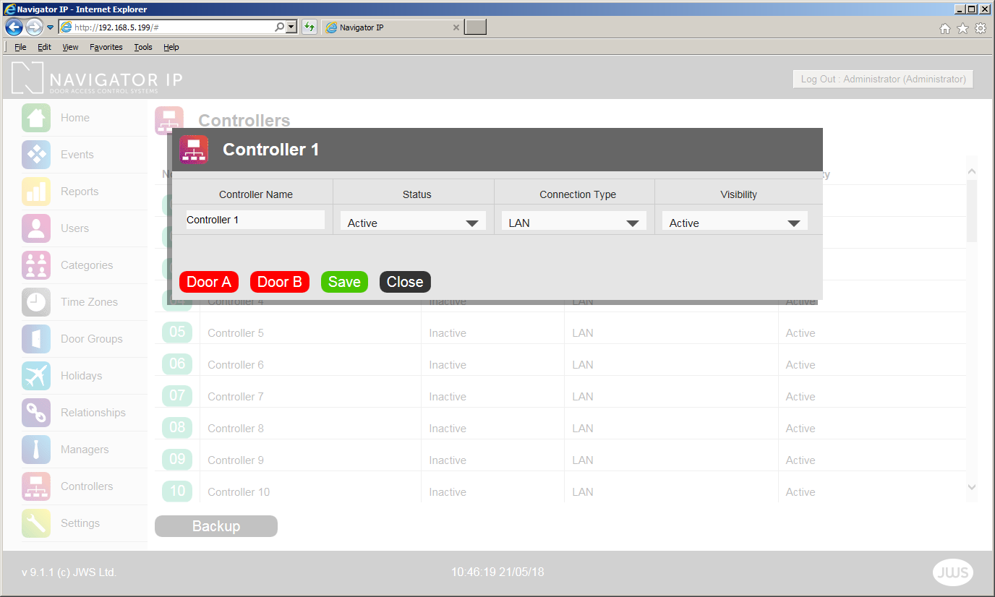995x597 pixels.
Task: Open the Tools menu
Action: tap(143, 47)
